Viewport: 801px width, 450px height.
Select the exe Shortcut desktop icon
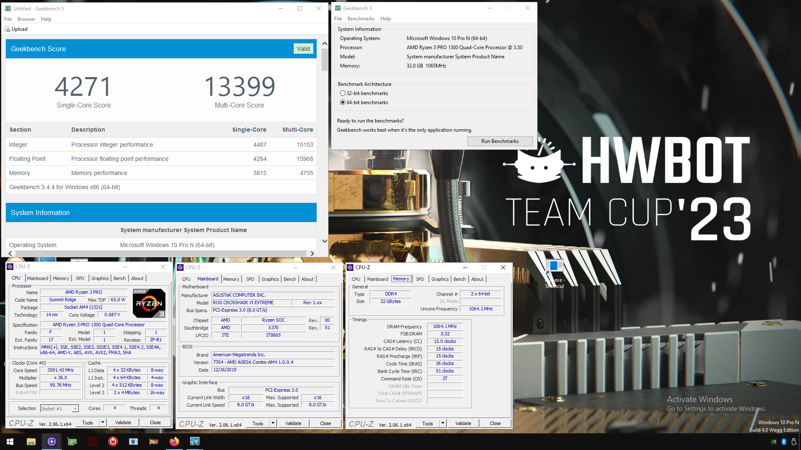pyautogui.click(x=554, y=274)
